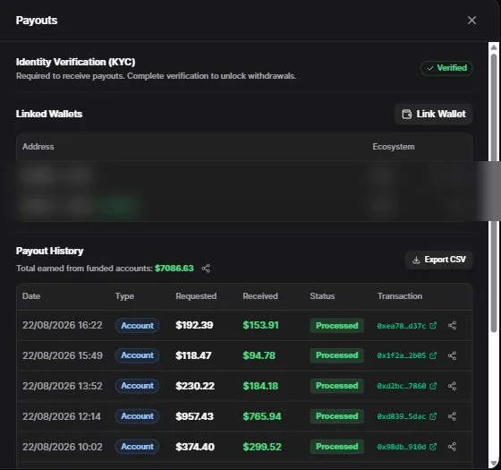Screen dimensions: 501x470
Task: Click requested amount $192.39
Action: tap(194, 326)
